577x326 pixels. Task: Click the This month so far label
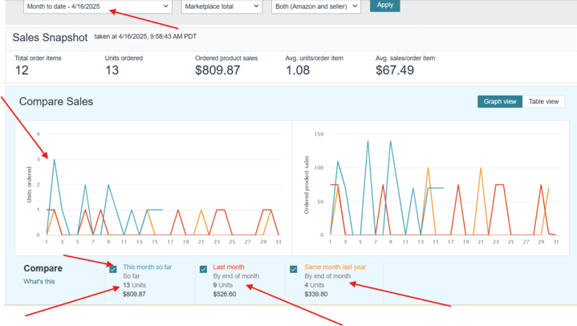coord(147,267)
